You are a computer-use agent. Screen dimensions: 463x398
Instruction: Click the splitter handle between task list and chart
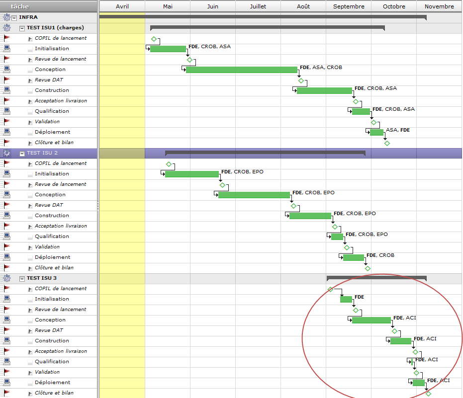(x=98, y=205)
